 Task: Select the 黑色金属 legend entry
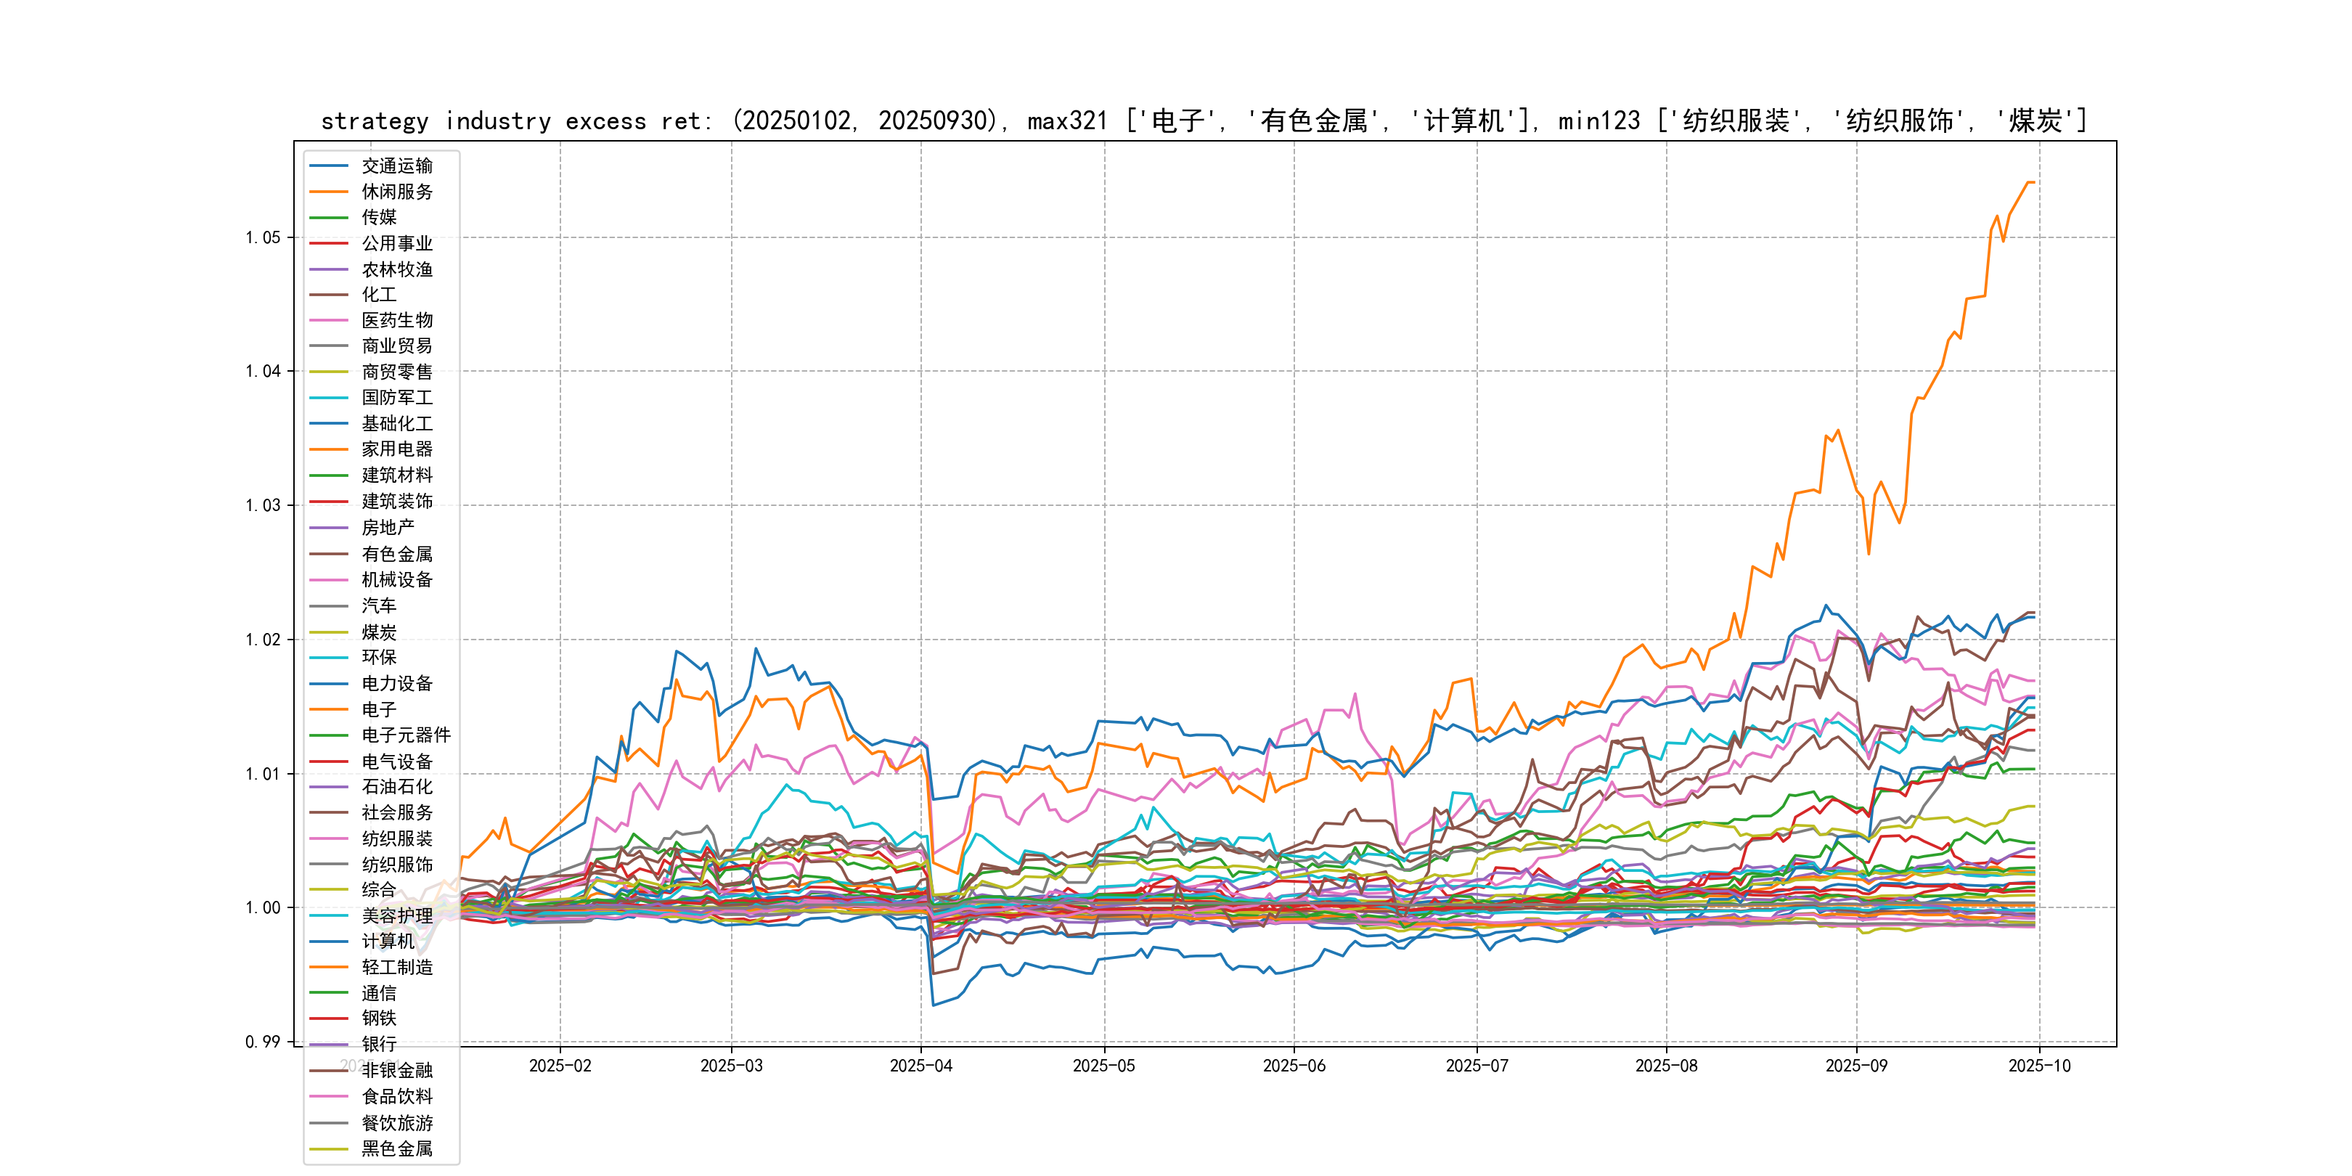396,1148
